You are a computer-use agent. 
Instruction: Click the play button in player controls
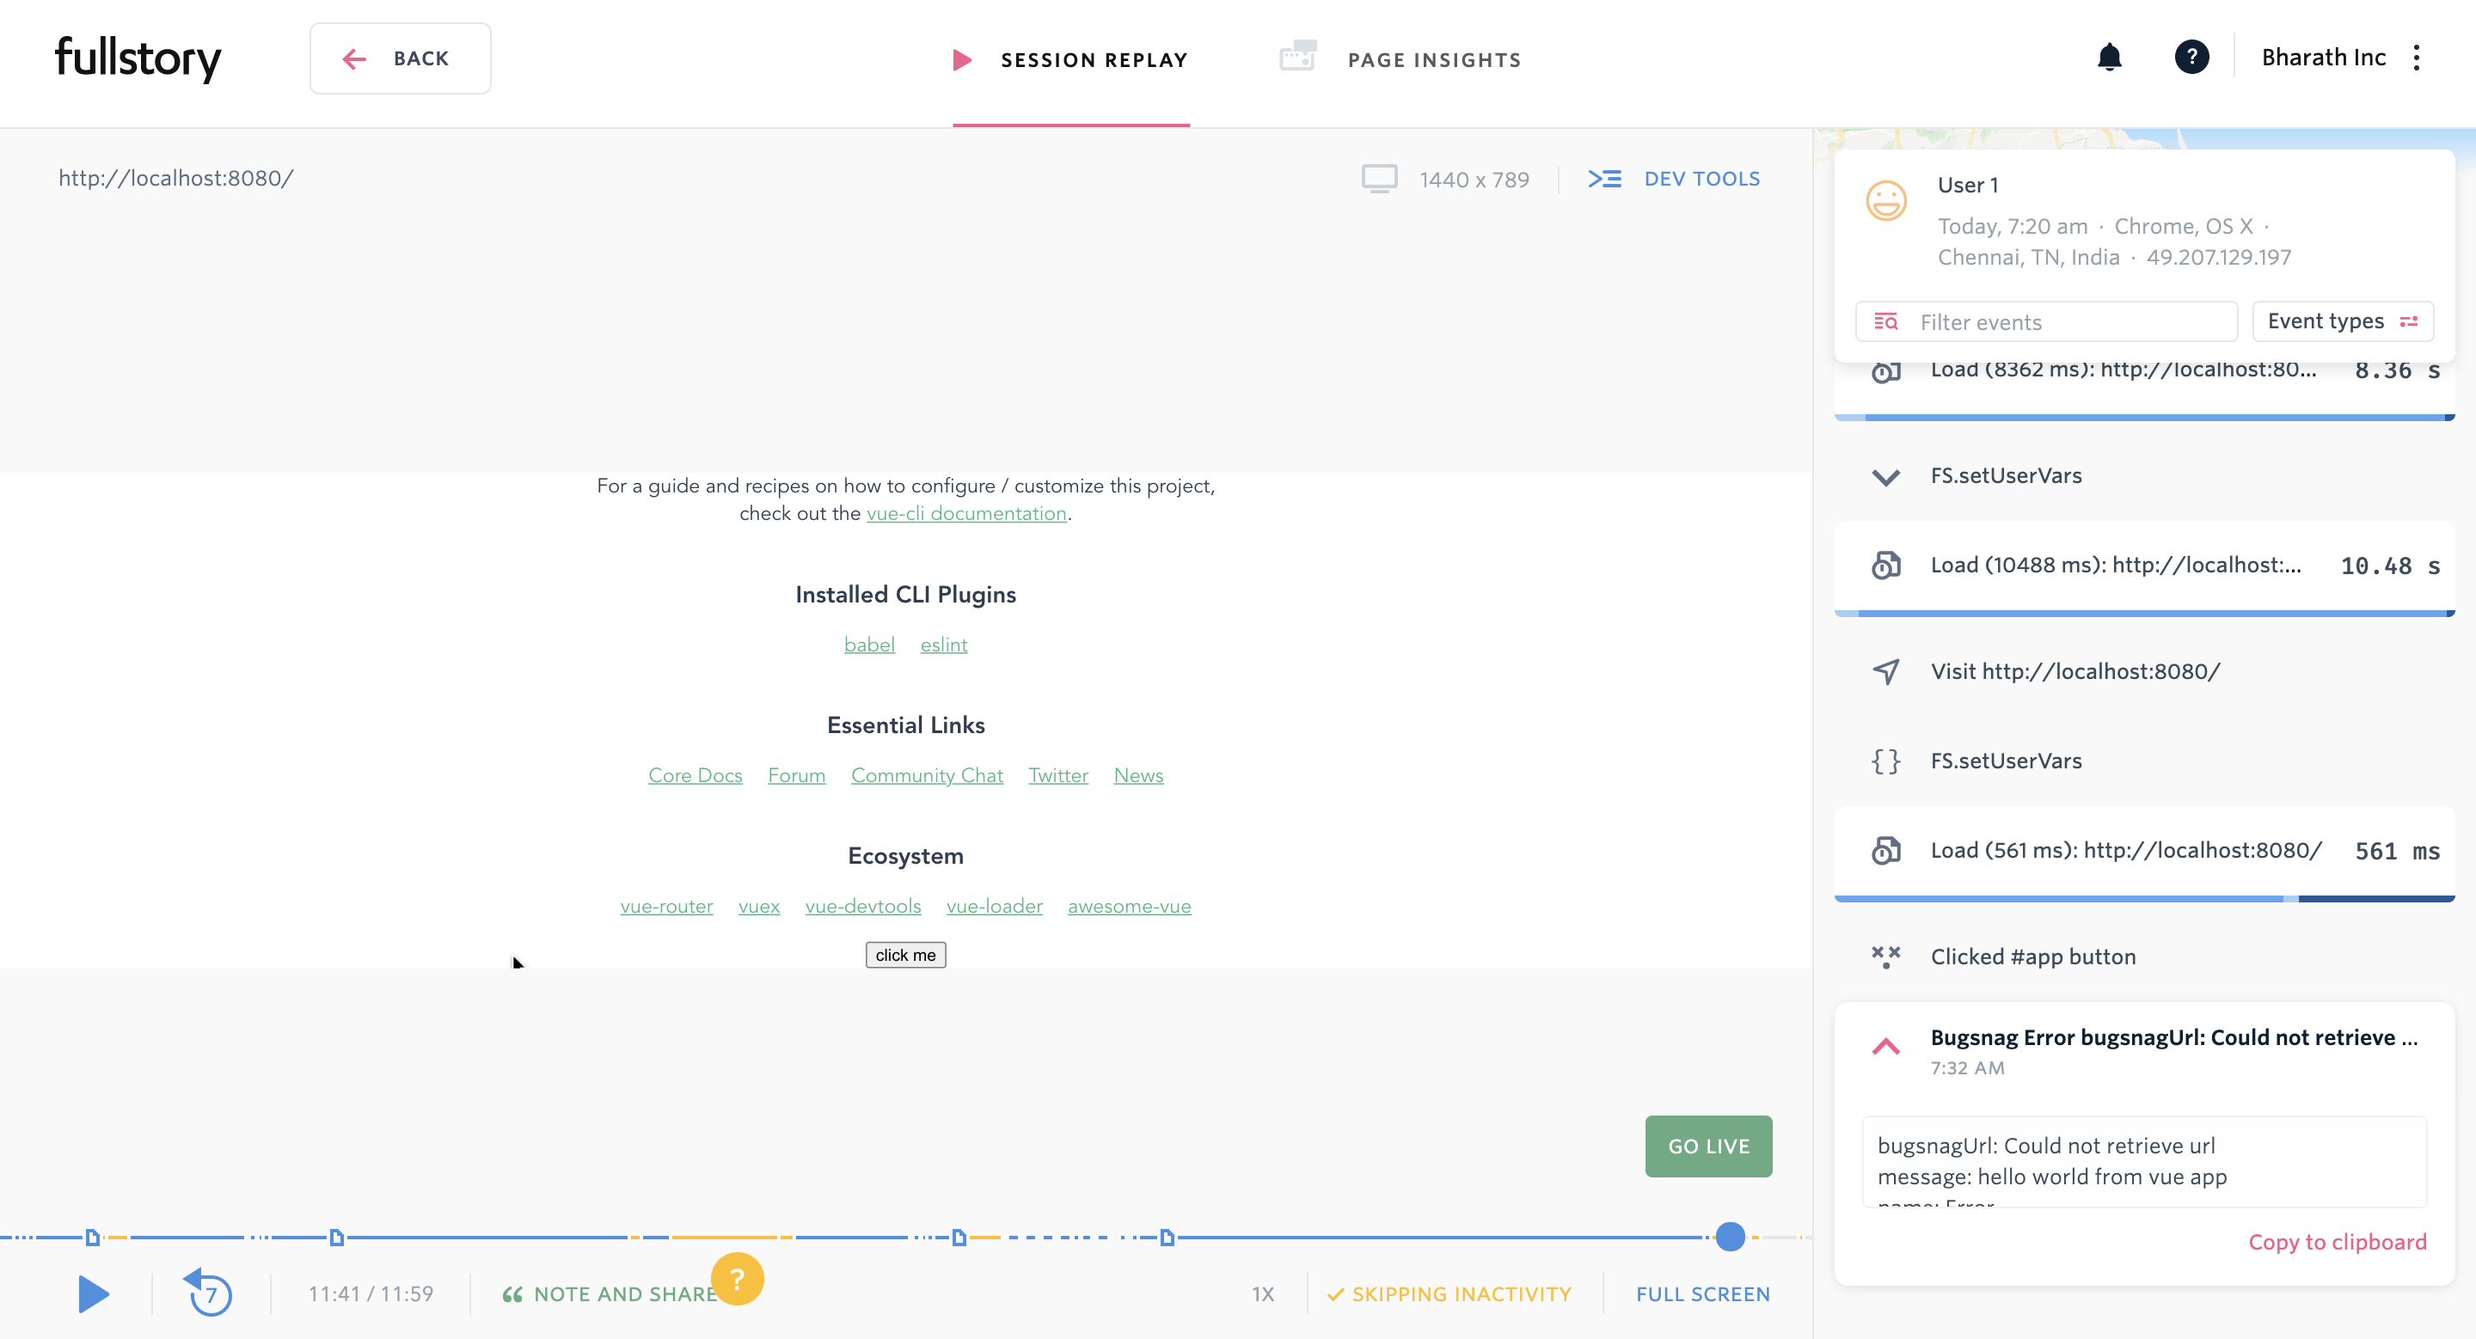tap(93, 1293)
